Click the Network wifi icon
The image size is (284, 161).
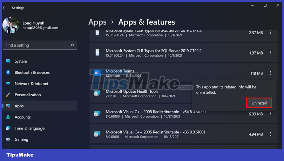(x=8, y=84)
